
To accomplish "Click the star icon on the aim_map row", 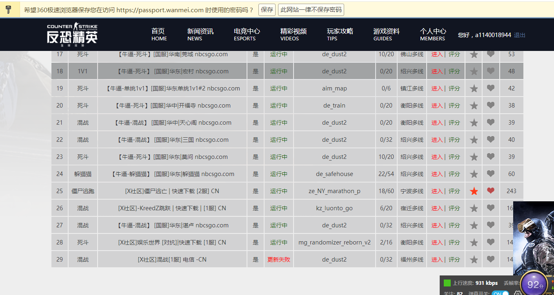I will coord(474,88).
